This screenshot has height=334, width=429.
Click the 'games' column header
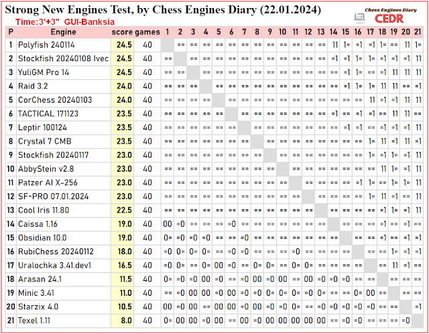pyautogui.click(x=147, y=32)
